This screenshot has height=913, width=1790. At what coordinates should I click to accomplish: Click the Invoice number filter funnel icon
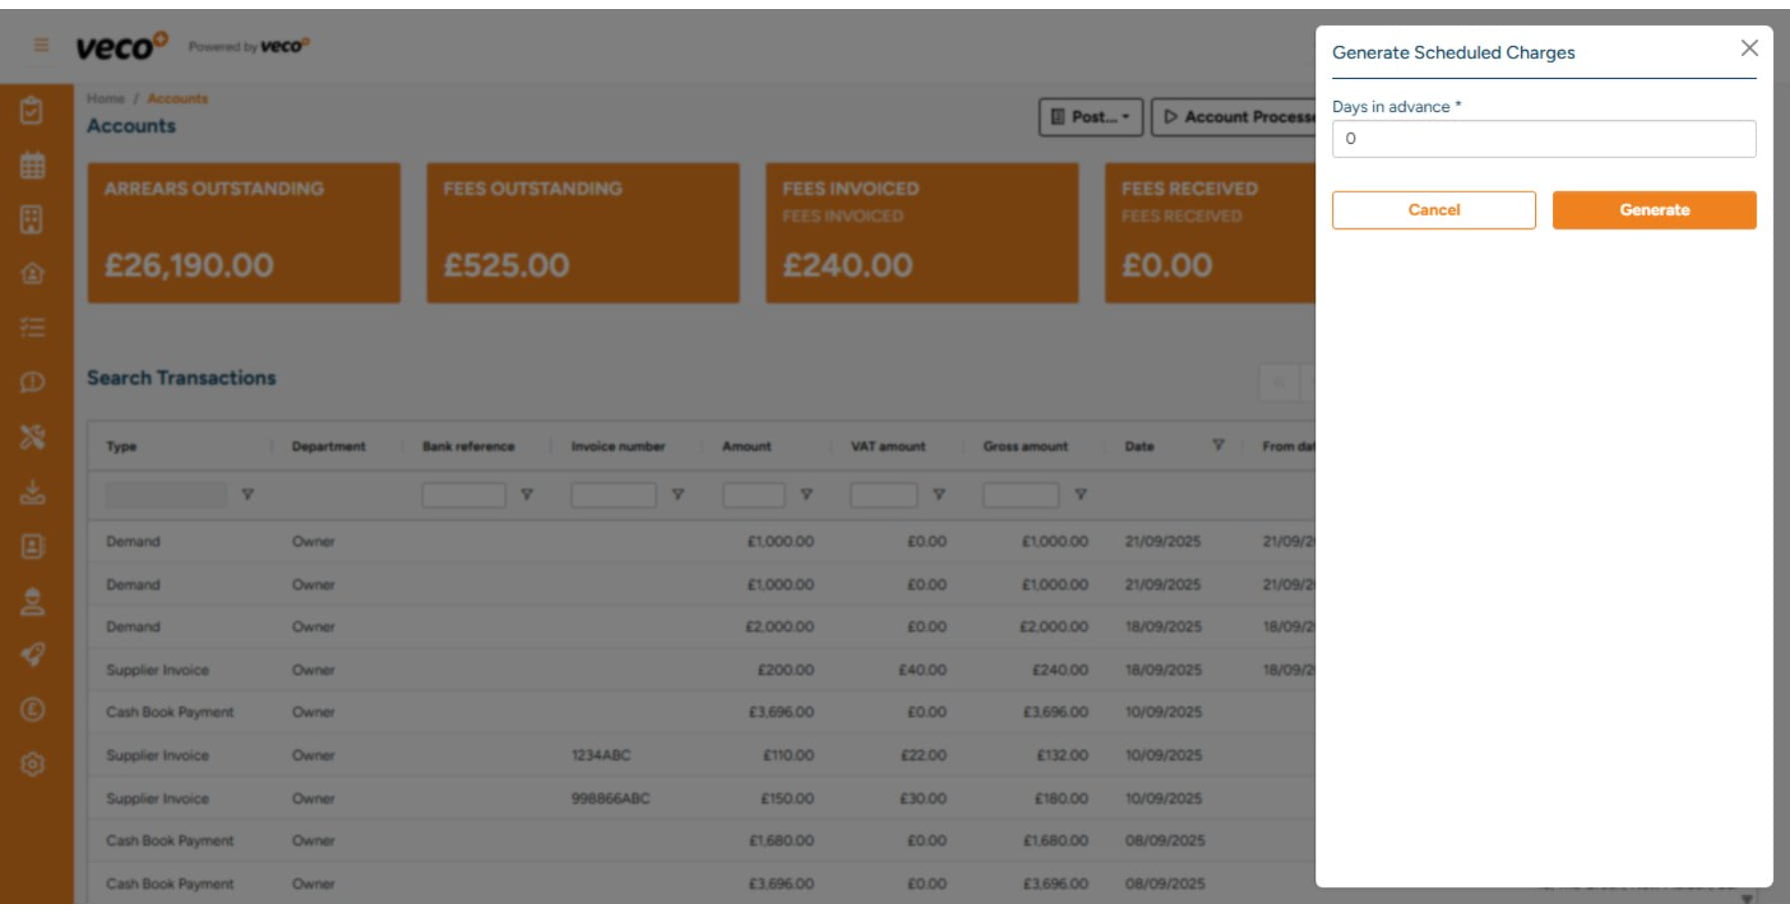[678, 494]
